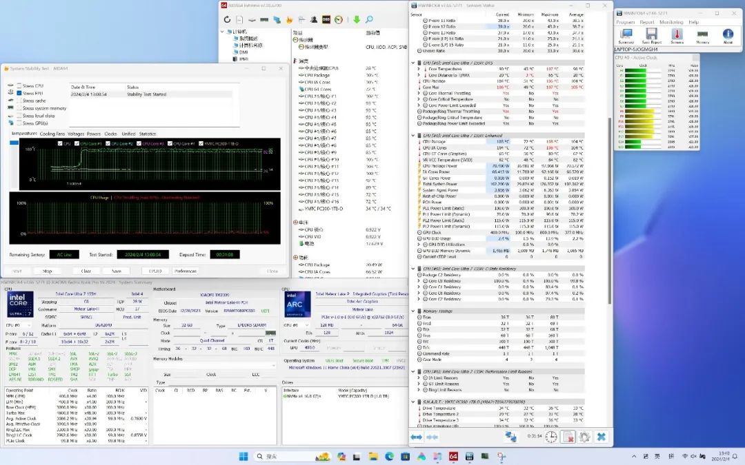Expand the Core Temperatures sensor row

[x=419, y=69]
